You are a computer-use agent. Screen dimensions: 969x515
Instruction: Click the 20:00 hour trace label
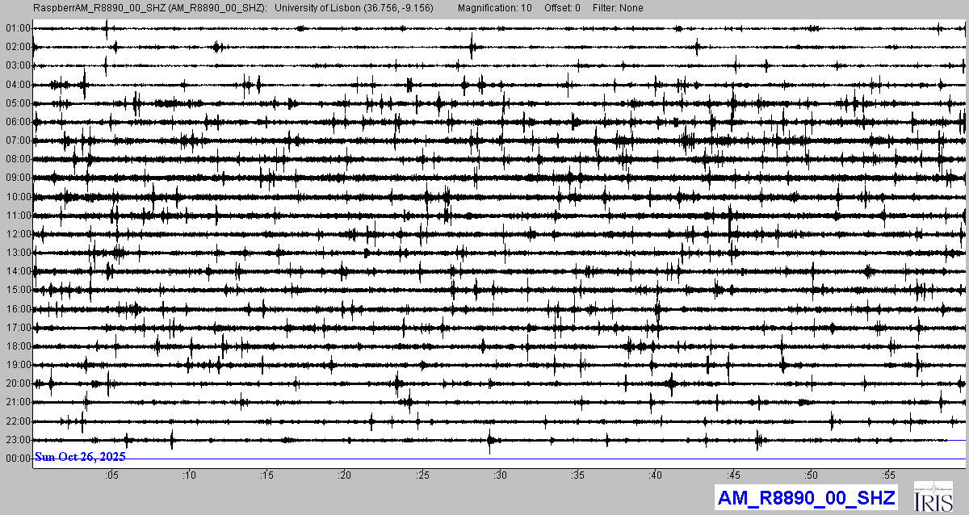click(17, 383)
